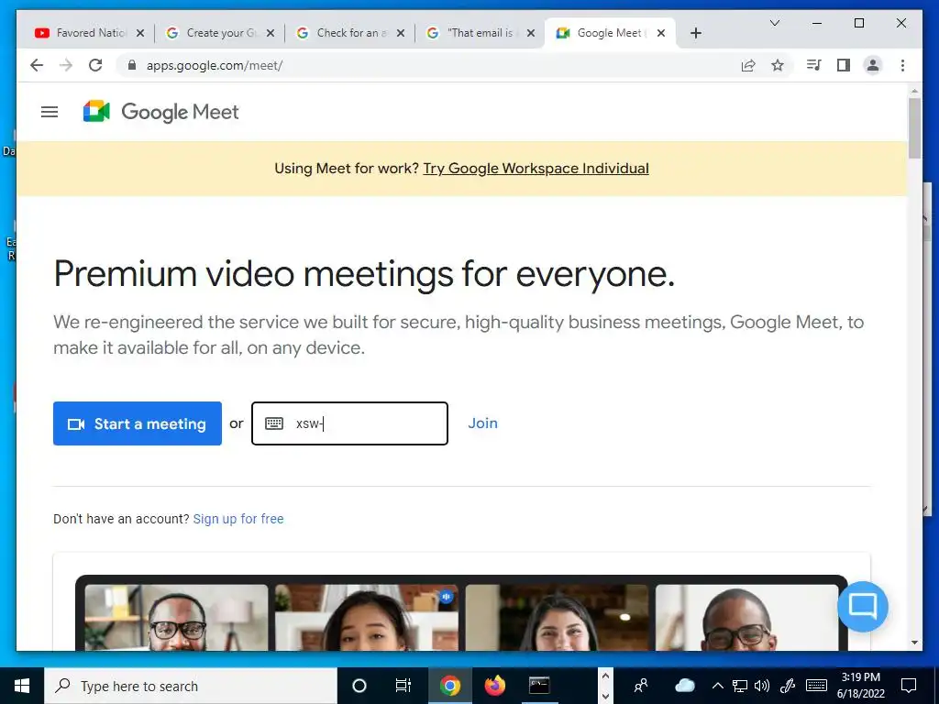Screen dimensions: 939x704
Task: Open the blue chat help bubble
Action: point(862,607)
